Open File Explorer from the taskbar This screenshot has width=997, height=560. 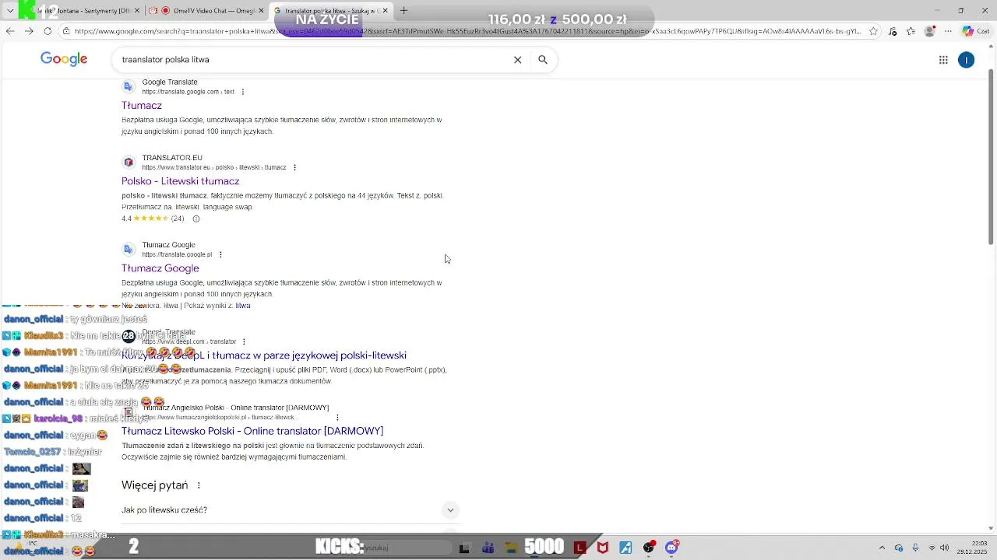coord(512,548)
